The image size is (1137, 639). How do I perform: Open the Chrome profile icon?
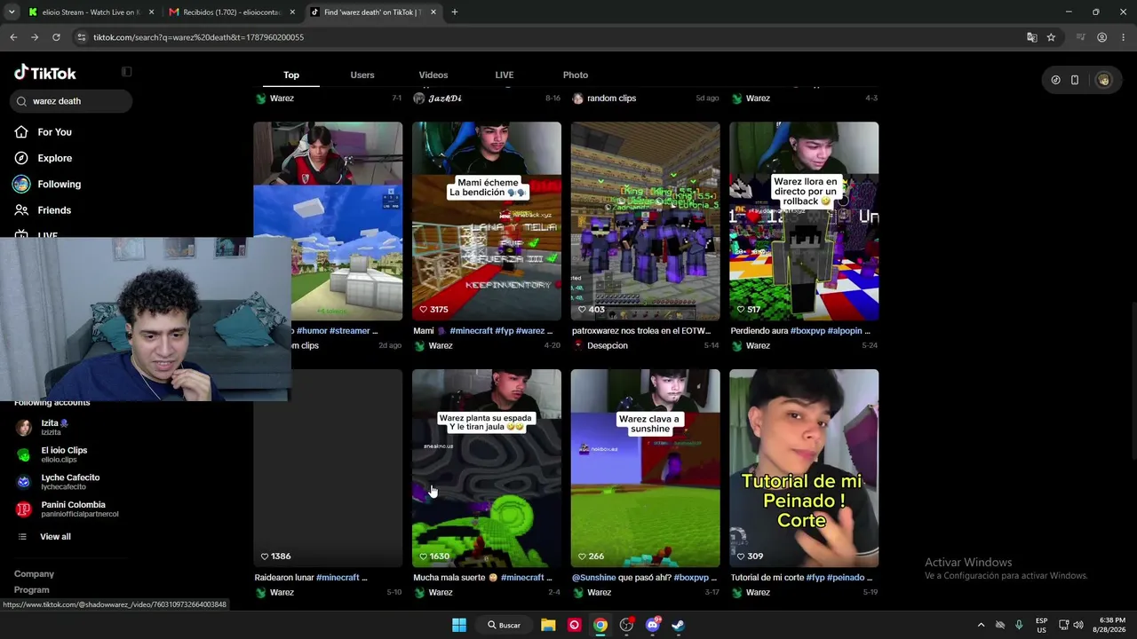click(x=1101, y=37)
